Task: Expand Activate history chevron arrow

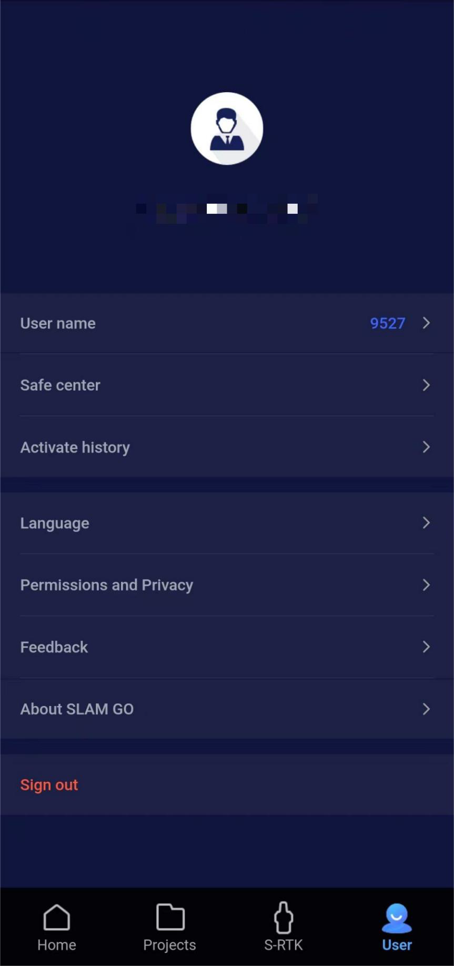Action: click(426, 447)
